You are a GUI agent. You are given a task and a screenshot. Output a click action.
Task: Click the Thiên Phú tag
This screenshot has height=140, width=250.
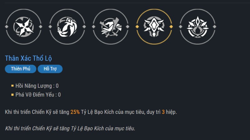point(21,69)
